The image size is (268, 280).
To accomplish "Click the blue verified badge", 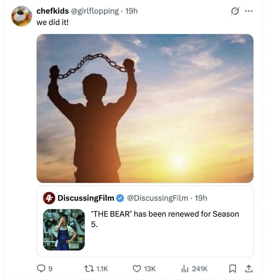I will (120, 198).
